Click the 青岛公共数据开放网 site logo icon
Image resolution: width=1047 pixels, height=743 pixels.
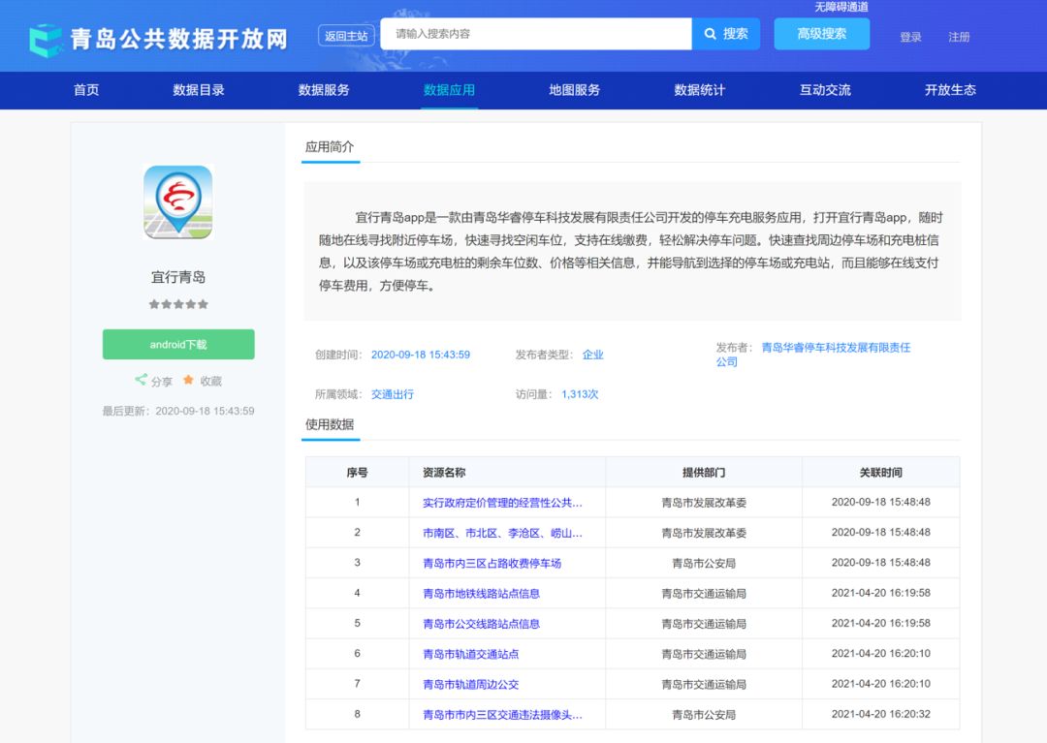tap(47, 40)
